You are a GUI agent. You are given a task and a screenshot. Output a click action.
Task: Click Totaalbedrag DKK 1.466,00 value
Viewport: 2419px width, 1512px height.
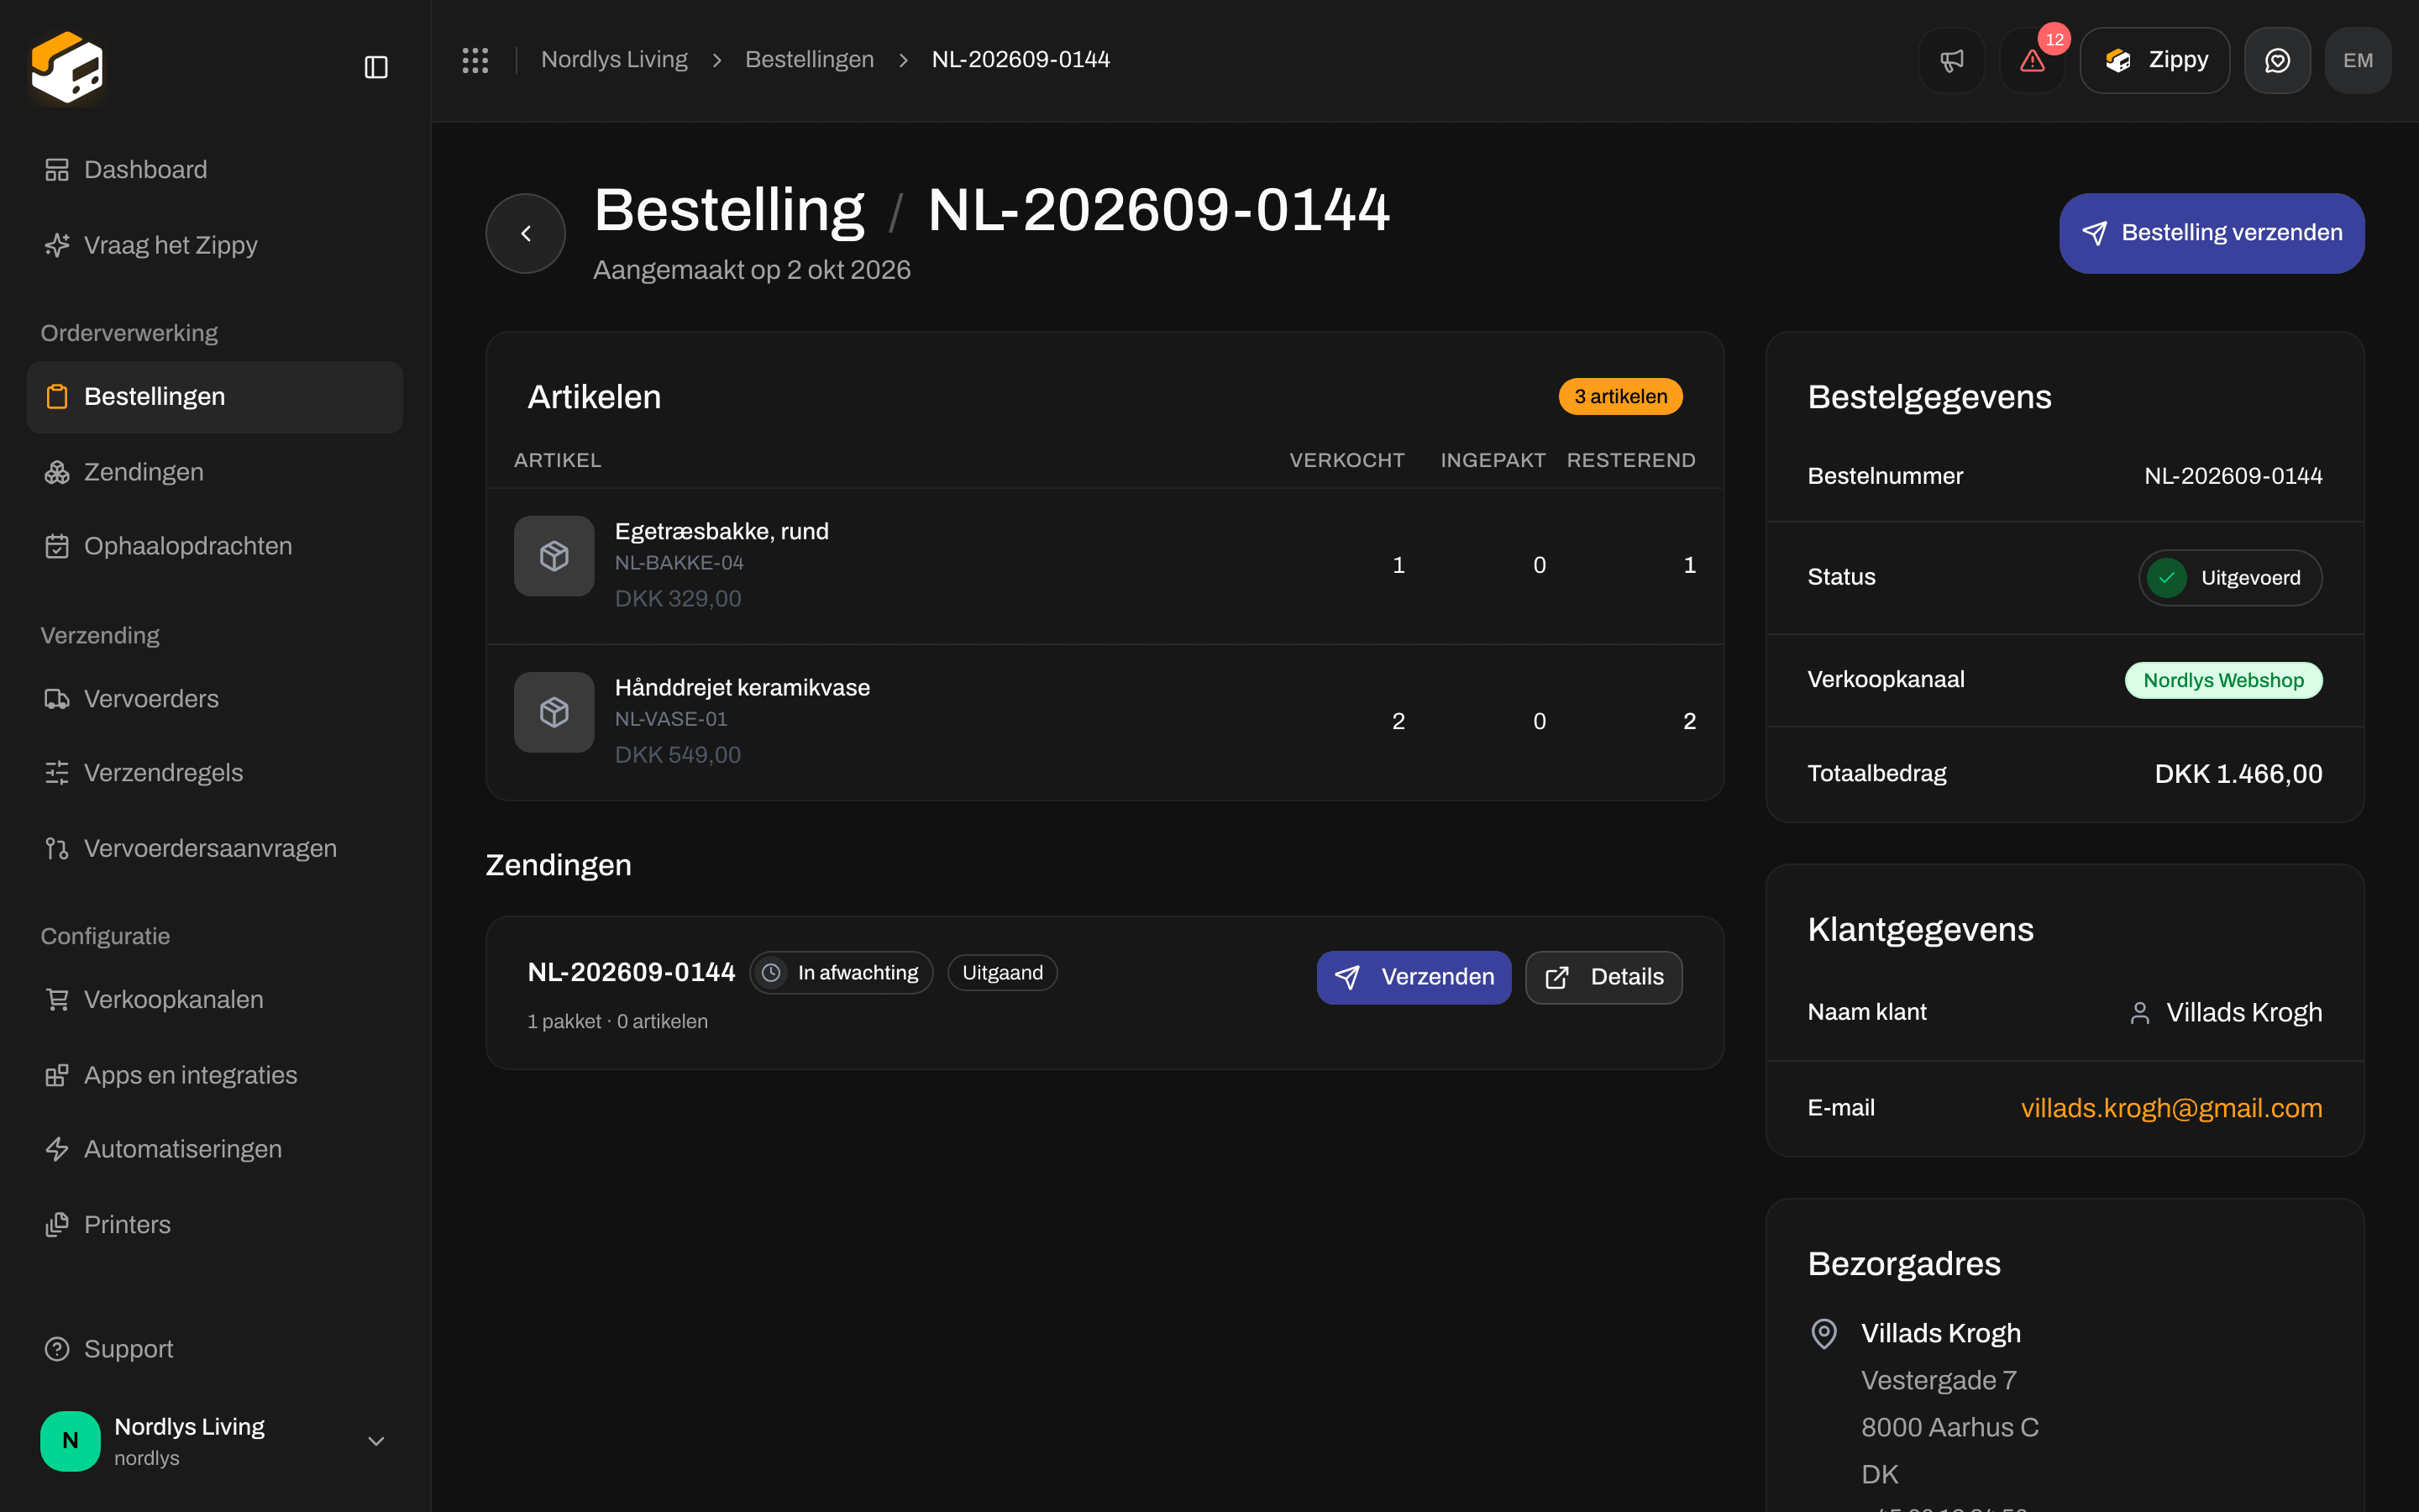[x=2238, y=774]
